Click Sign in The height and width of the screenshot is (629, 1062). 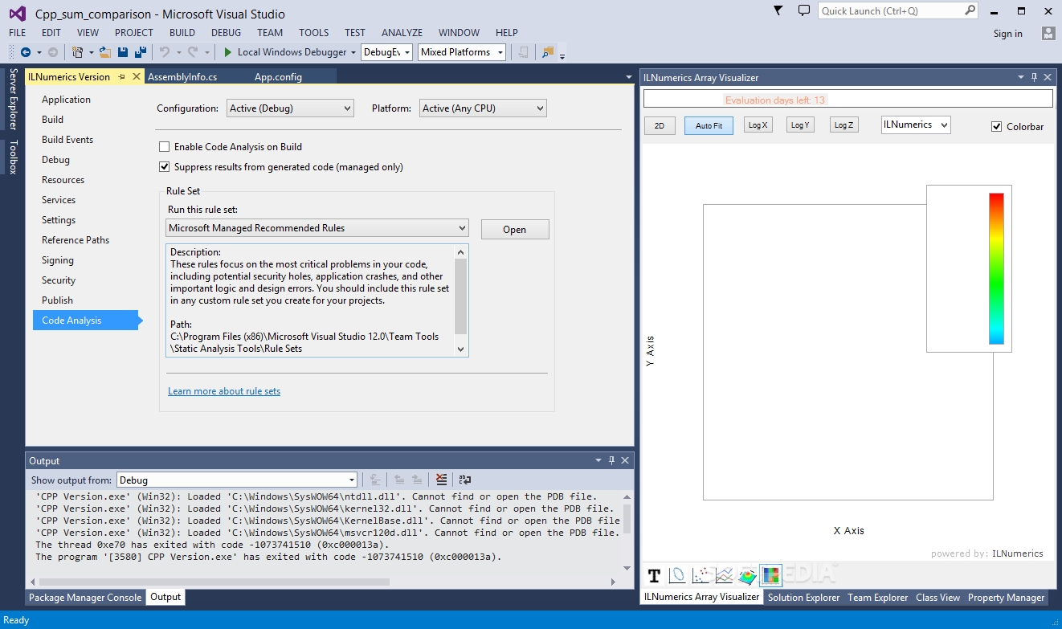[x=1008, y=33]
